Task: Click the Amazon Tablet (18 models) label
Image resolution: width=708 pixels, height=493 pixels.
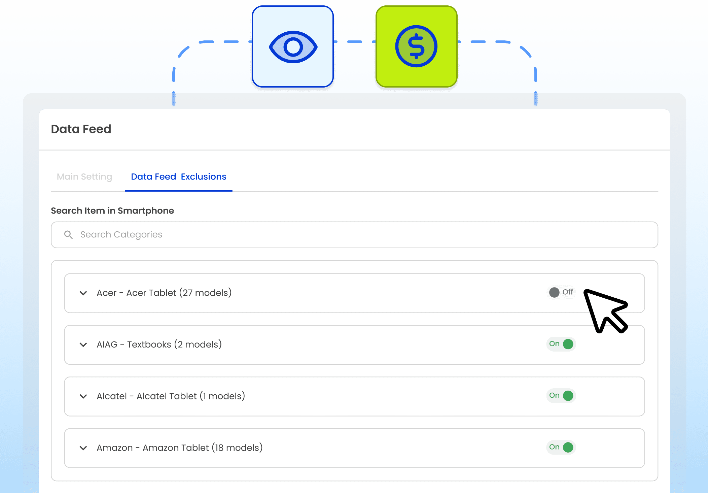Action: pos(179,448)
